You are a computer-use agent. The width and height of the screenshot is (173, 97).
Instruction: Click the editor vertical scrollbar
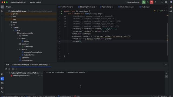point(168,39)
